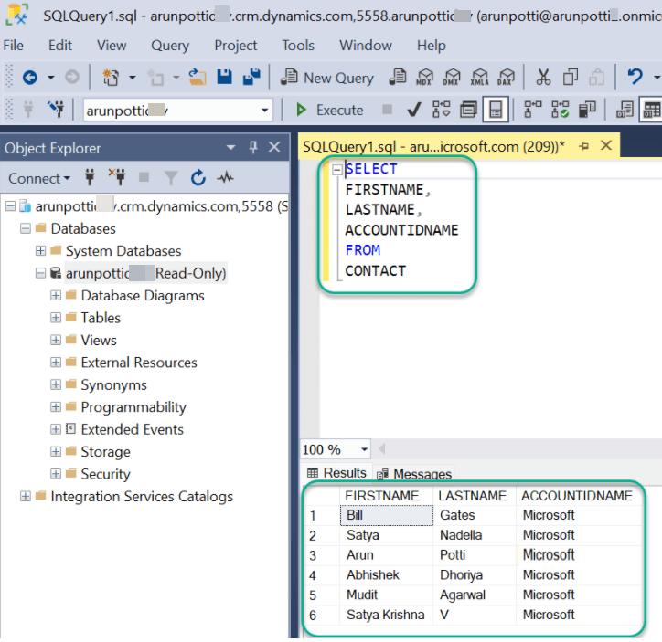Toggle IntelliSense enabled button

(x=496, y=110)
